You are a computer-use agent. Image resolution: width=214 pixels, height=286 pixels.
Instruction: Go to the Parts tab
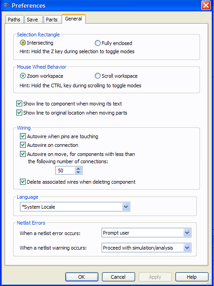pos(52,20)
